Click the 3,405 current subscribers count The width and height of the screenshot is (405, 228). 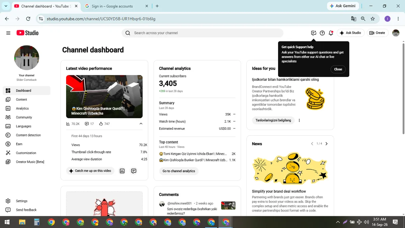[168, 83]
